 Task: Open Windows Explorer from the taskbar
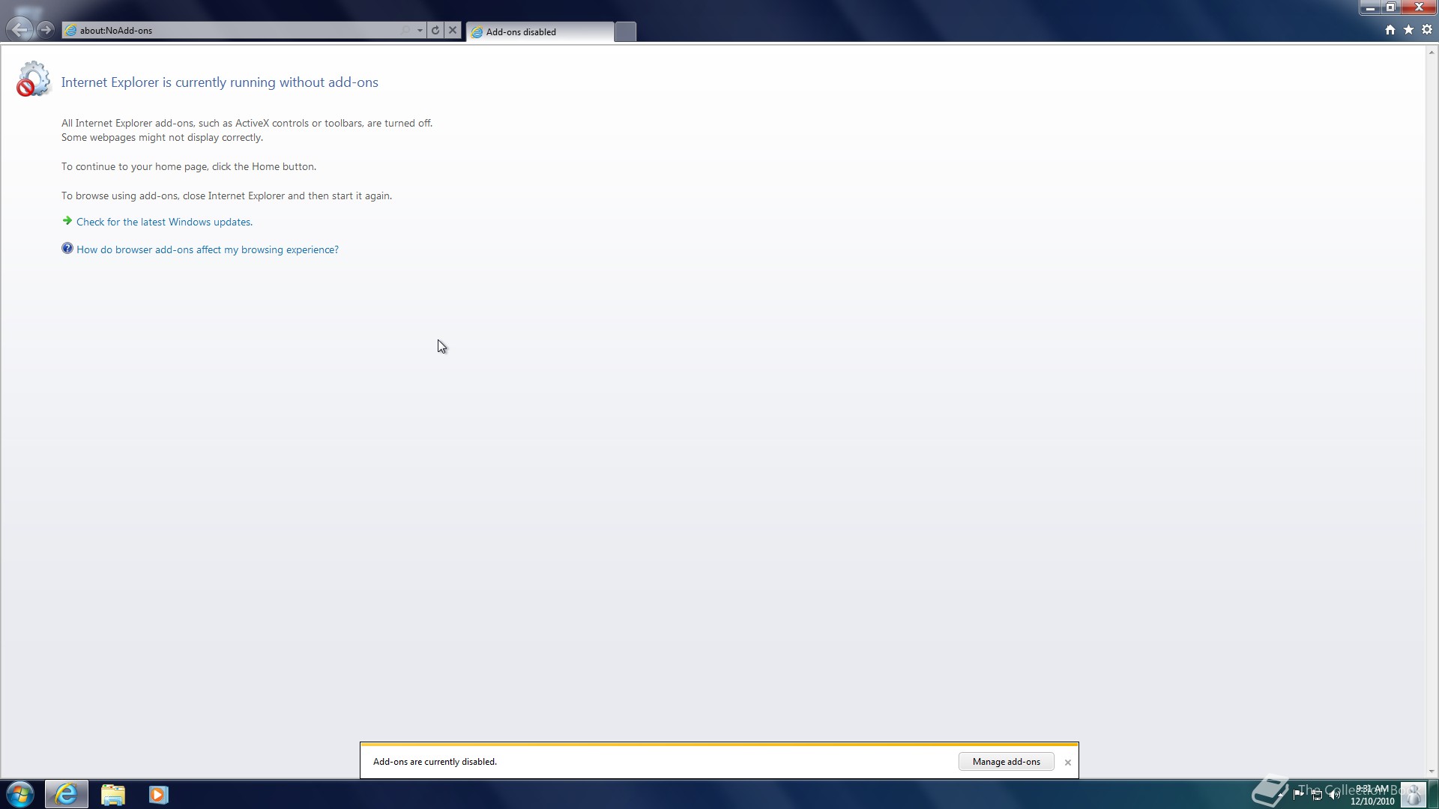tap(112, 794)
